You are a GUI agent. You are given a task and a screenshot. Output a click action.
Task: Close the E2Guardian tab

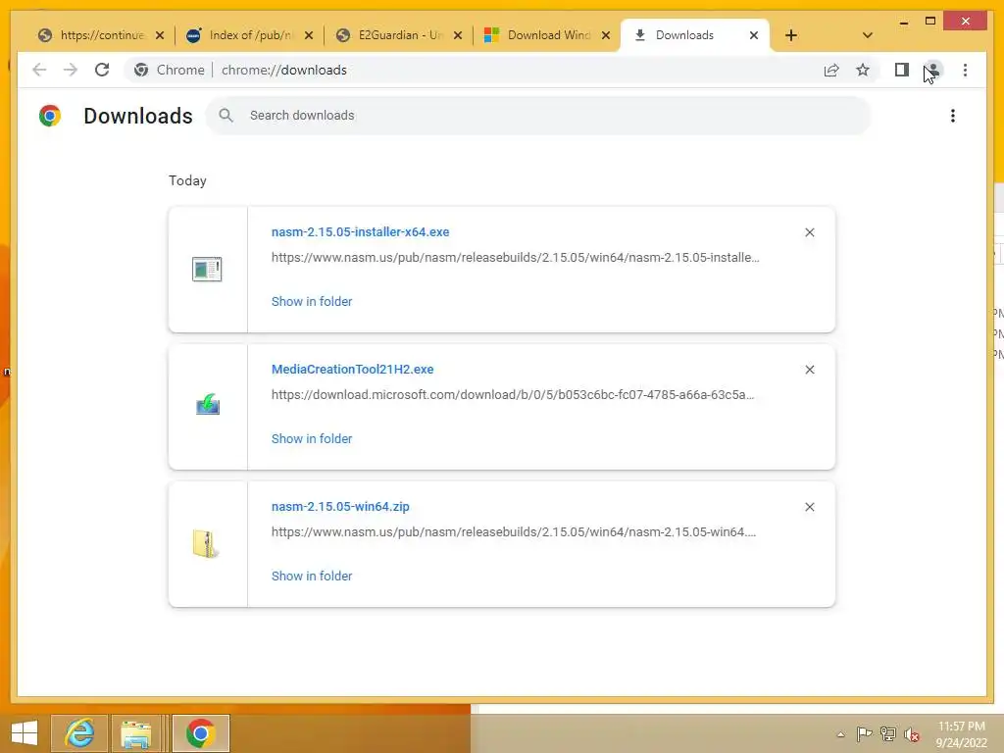[x=458, y=35]
